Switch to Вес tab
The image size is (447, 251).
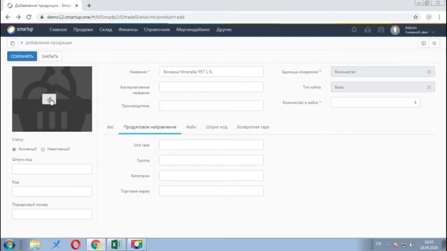pyautogui.click(x=110, y=127)
